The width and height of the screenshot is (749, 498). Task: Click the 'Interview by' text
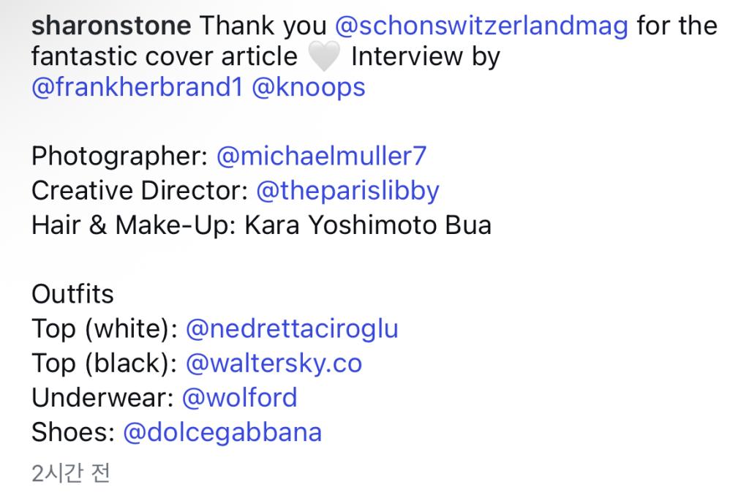coord(426,57)
